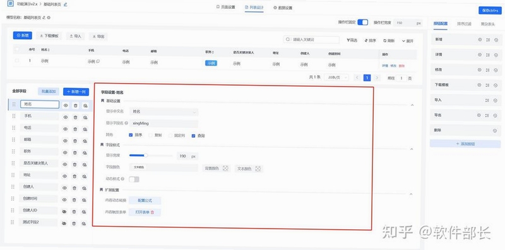Go to next page arrow in pagination
The width and height of the screenshot is (505, 250).
pos(376,77)
